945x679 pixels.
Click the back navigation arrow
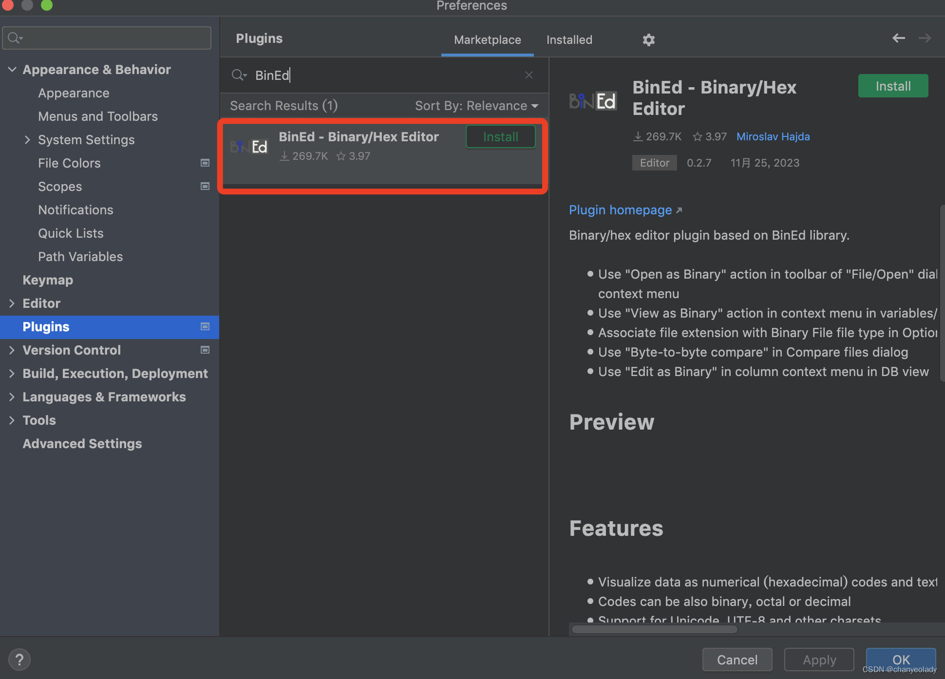tap(898, 38)
